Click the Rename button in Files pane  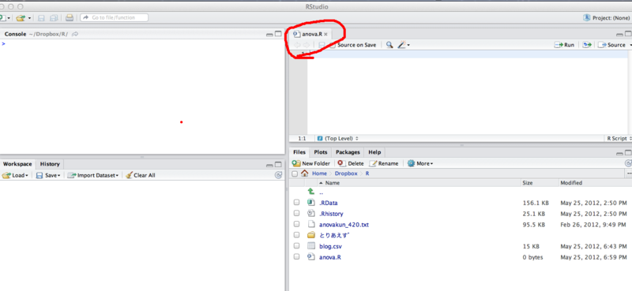(384, 163)
